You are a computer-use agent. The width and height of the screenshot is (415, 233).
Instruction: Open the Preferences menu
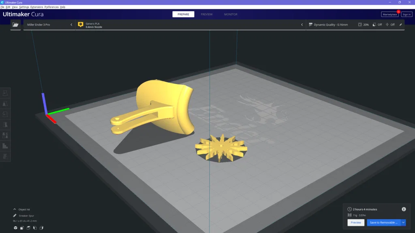pyautogui.click(x=51, y=7)
